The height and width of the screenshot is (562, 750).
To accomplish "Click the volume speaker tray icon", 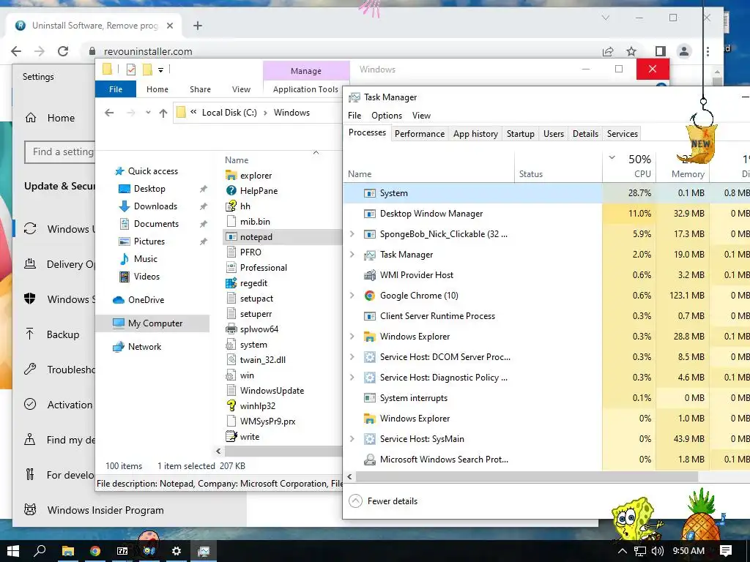I will tap(657, 551).
